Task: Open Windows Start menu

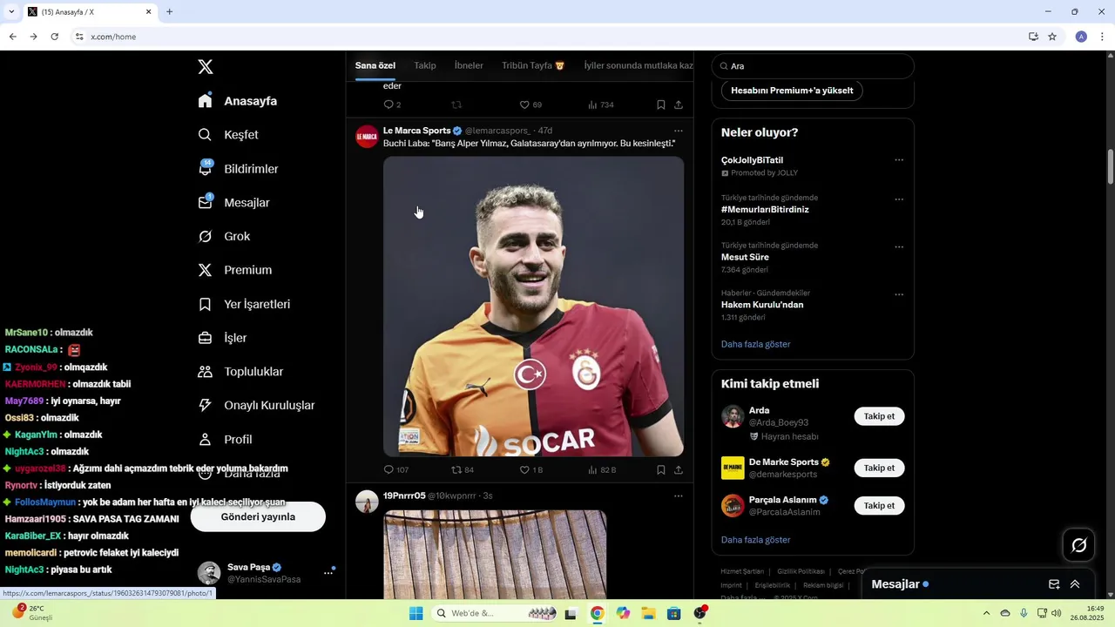Action: 416,613
